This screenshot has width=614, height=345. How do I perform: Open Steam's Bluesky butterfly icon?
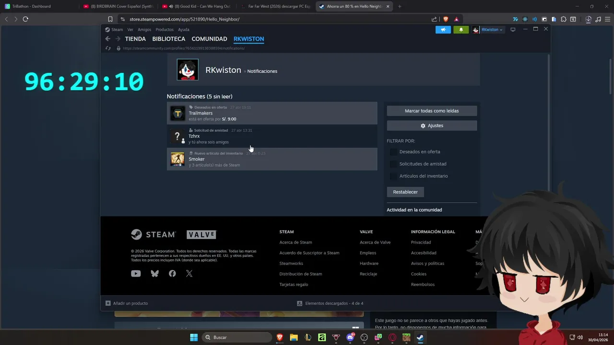pyautogui.click(x=154, y=274)
